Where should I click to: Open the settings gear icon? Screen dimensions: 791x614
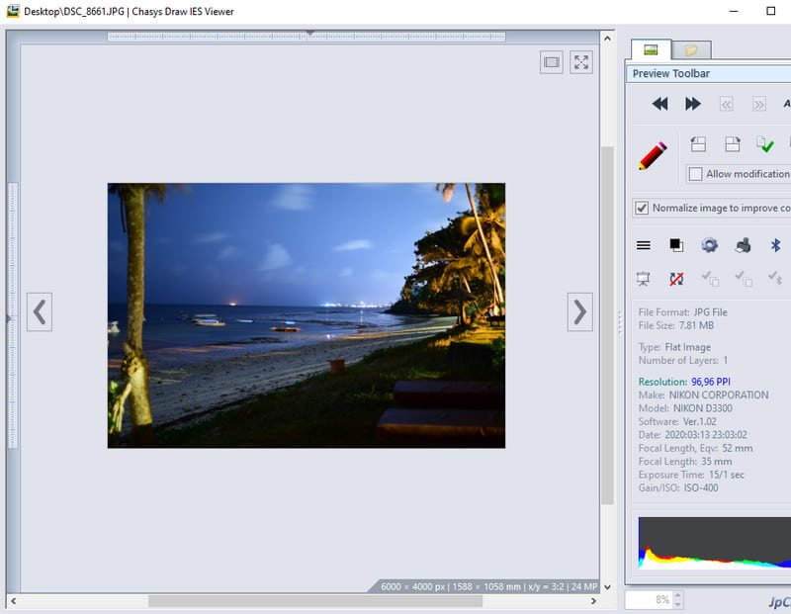coord(711,245)
